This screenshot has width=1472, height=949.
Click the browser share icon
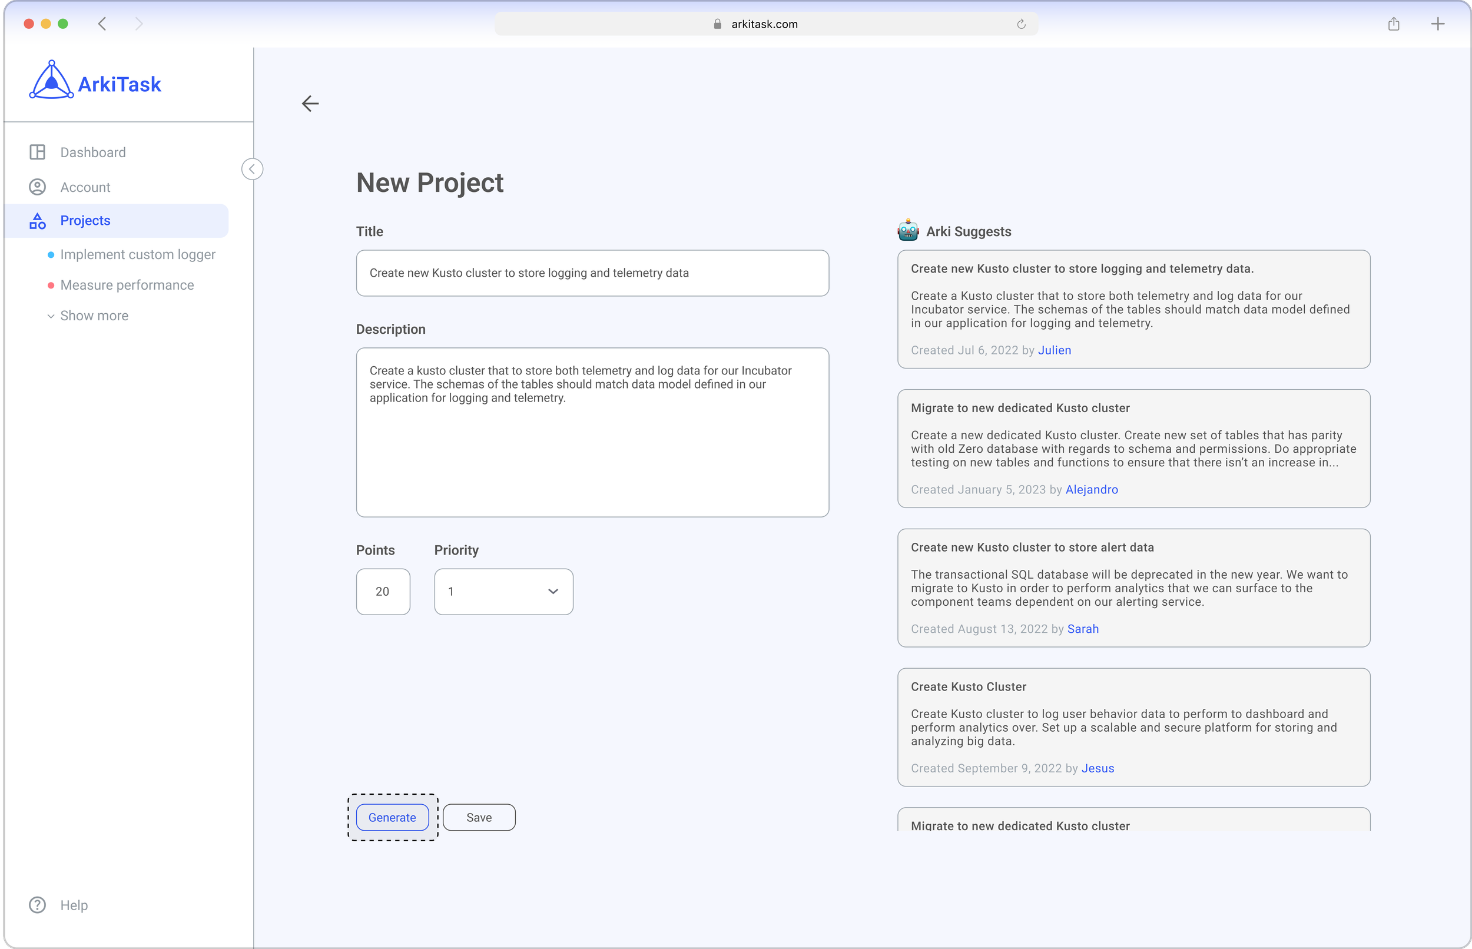pos(1394,24)
